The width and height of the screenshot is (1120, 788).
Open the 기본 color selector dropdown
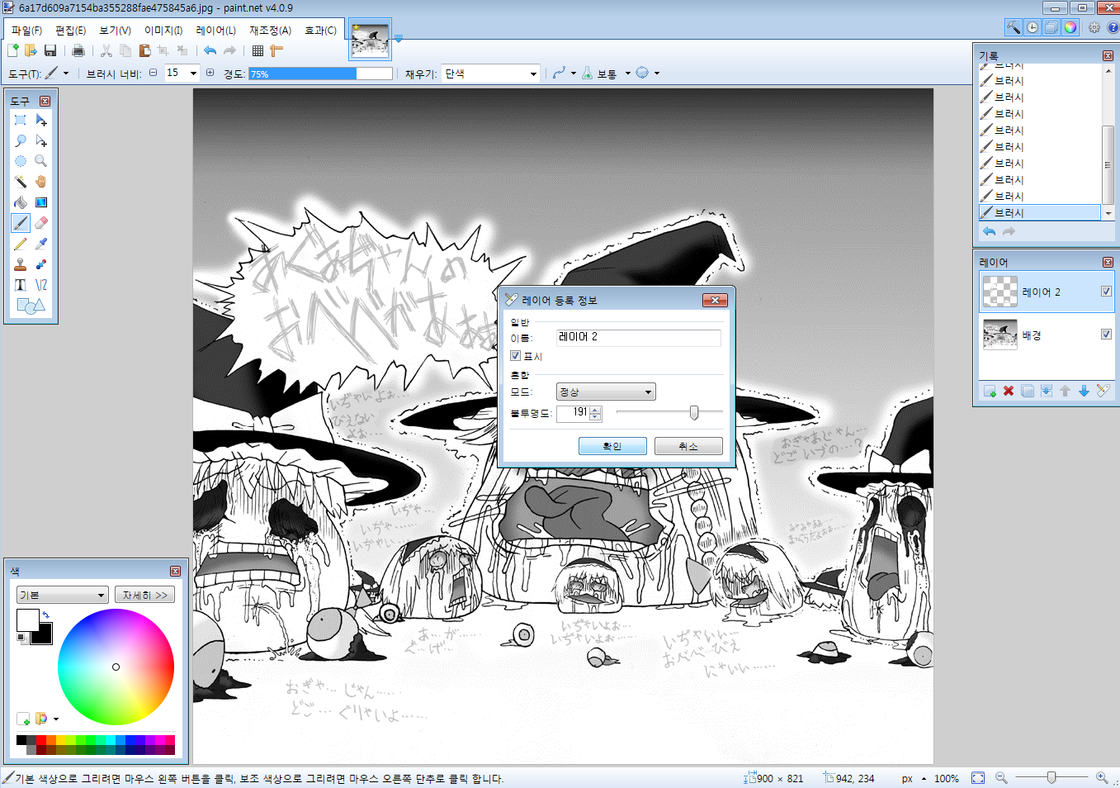click(63, 595)
